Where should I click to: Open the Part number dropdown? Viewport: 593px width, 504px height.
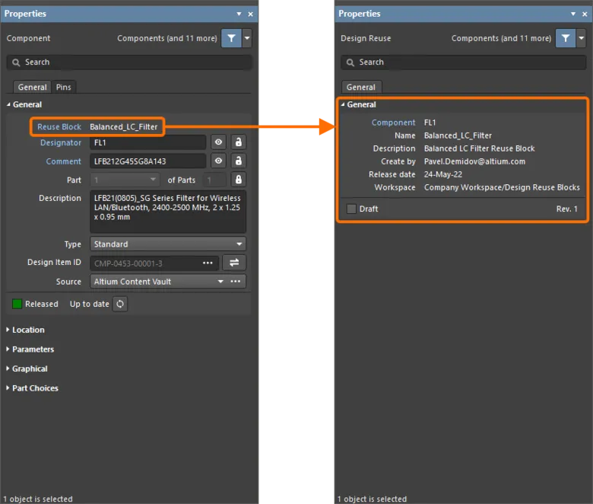pyautogui.click(x=125, y=180)
